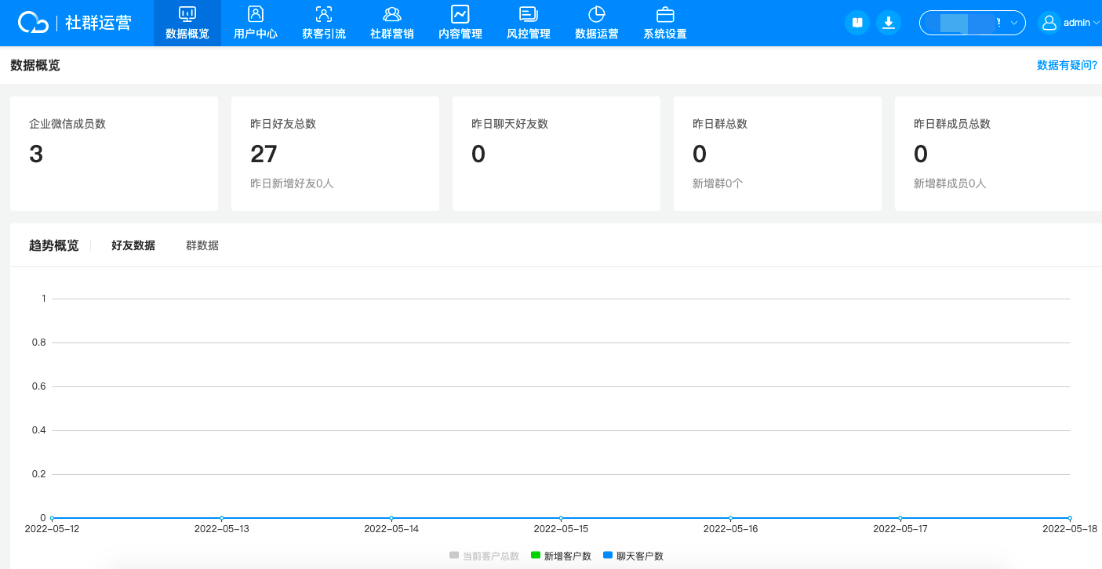Screen dimensions: 1102x569
Task: Click the 企业微信成员数 card value 3
Action: tap(36, 154)
